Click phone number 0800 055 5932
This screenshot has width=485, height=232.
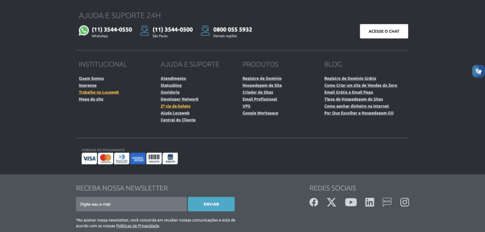233,30
